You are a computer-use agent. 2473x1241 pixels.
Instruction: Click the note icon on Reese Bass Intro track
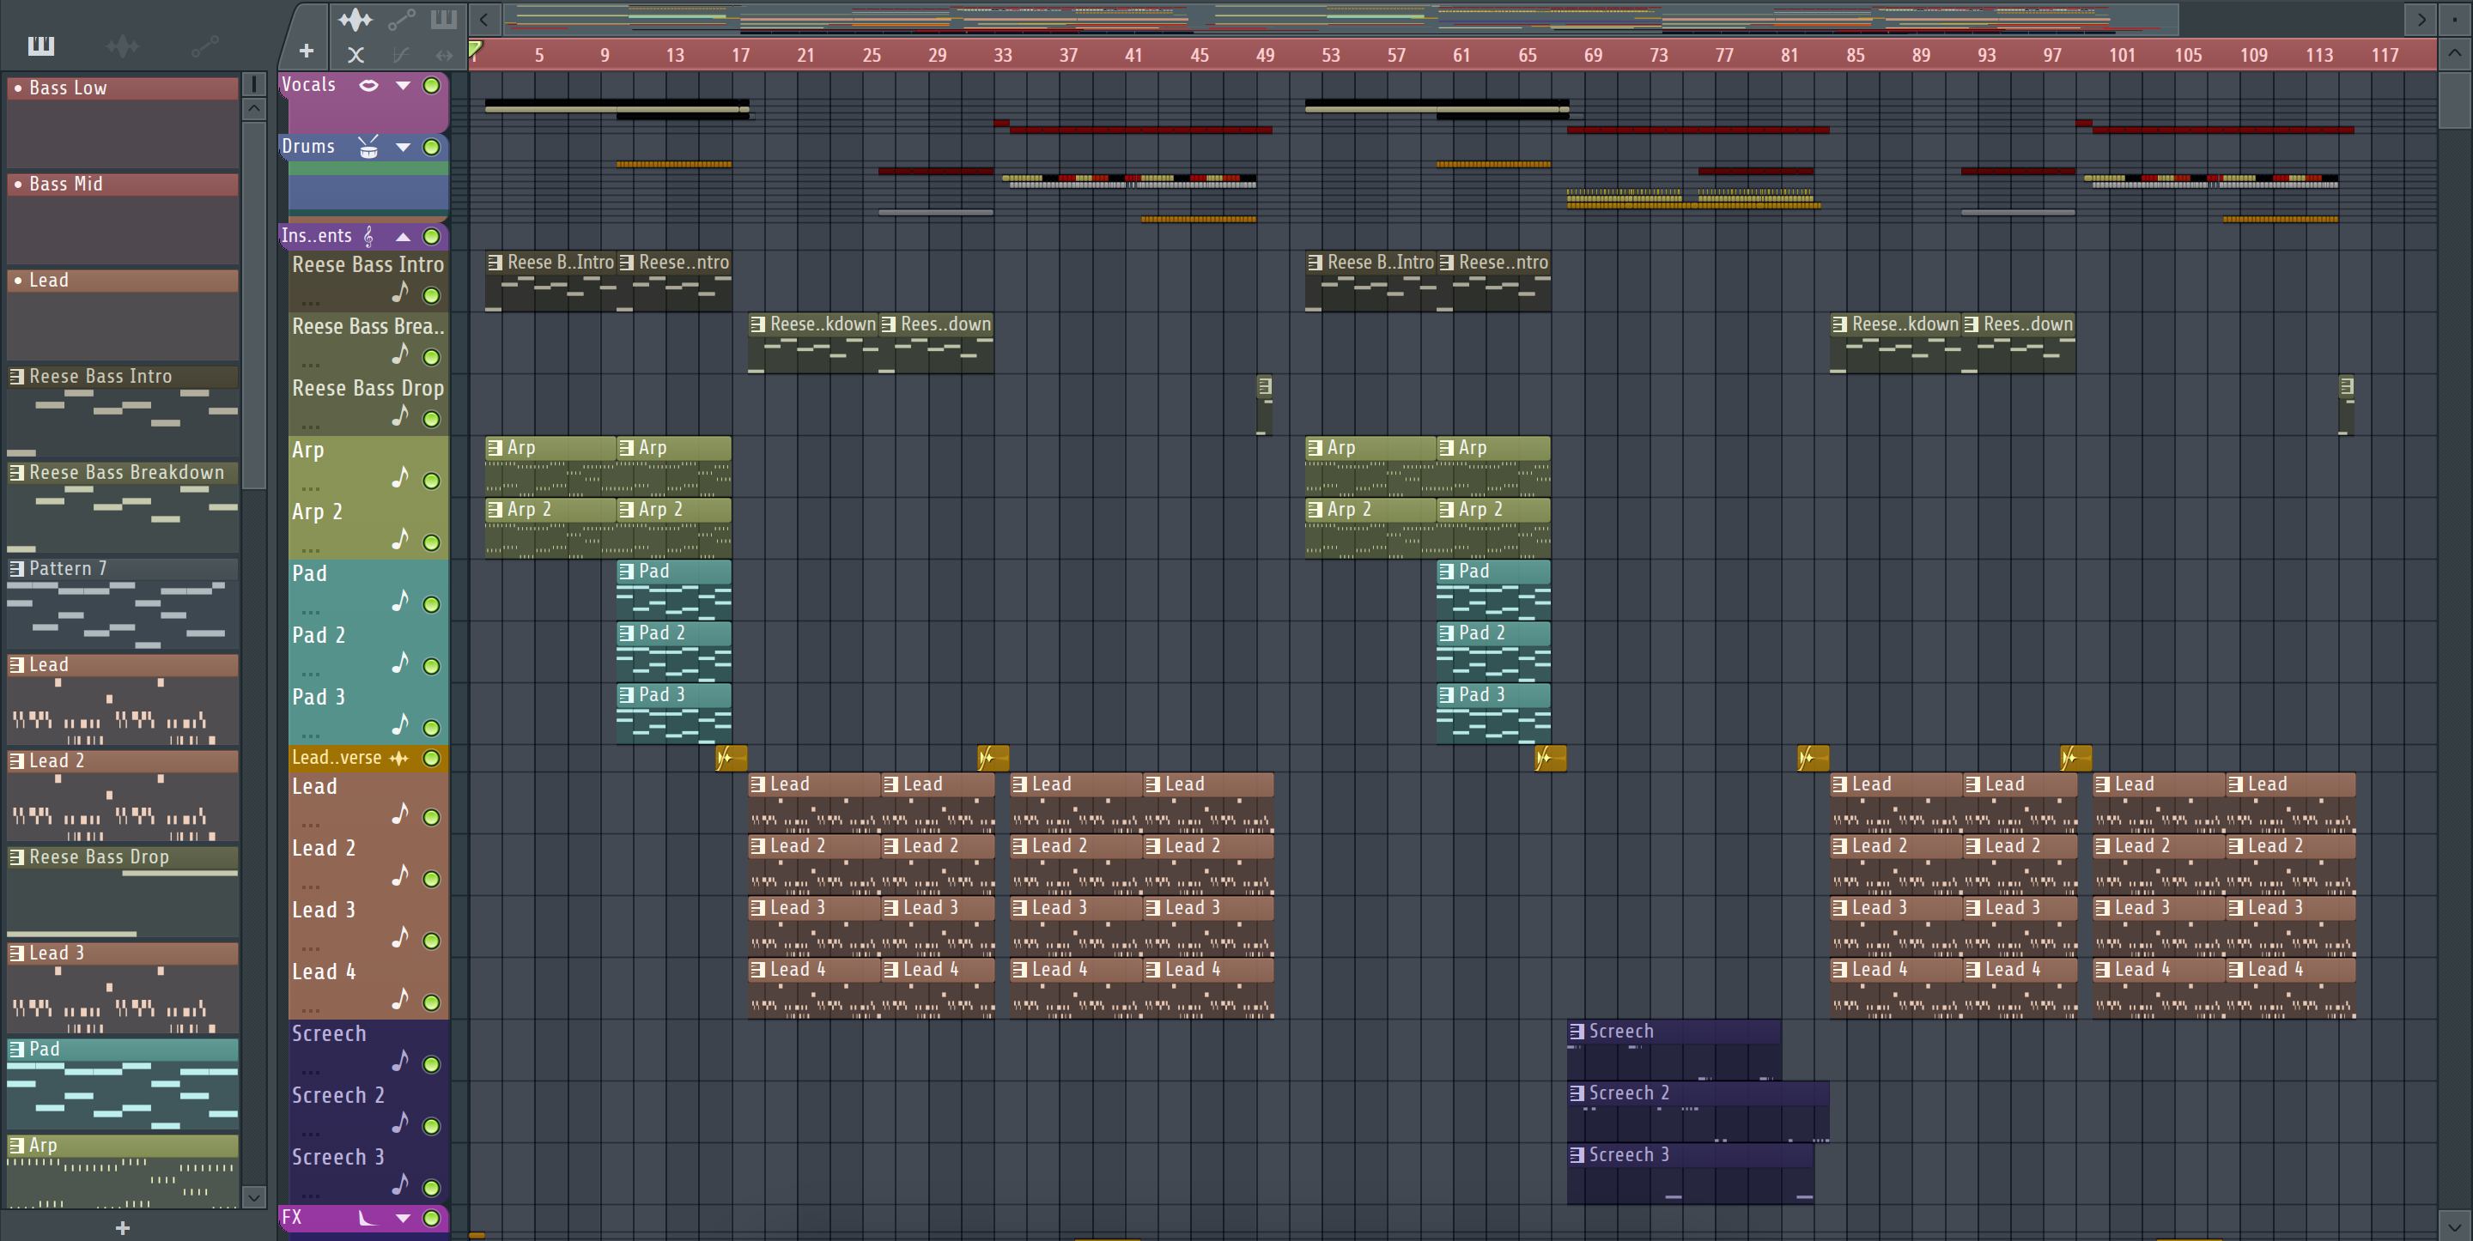[x=400, y=292]
